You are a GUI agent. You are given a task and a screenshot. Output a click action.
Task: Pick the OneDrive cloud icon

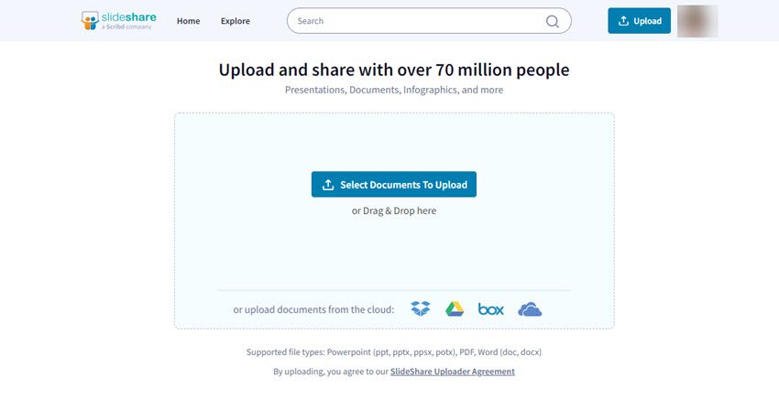tap(530, 309)
